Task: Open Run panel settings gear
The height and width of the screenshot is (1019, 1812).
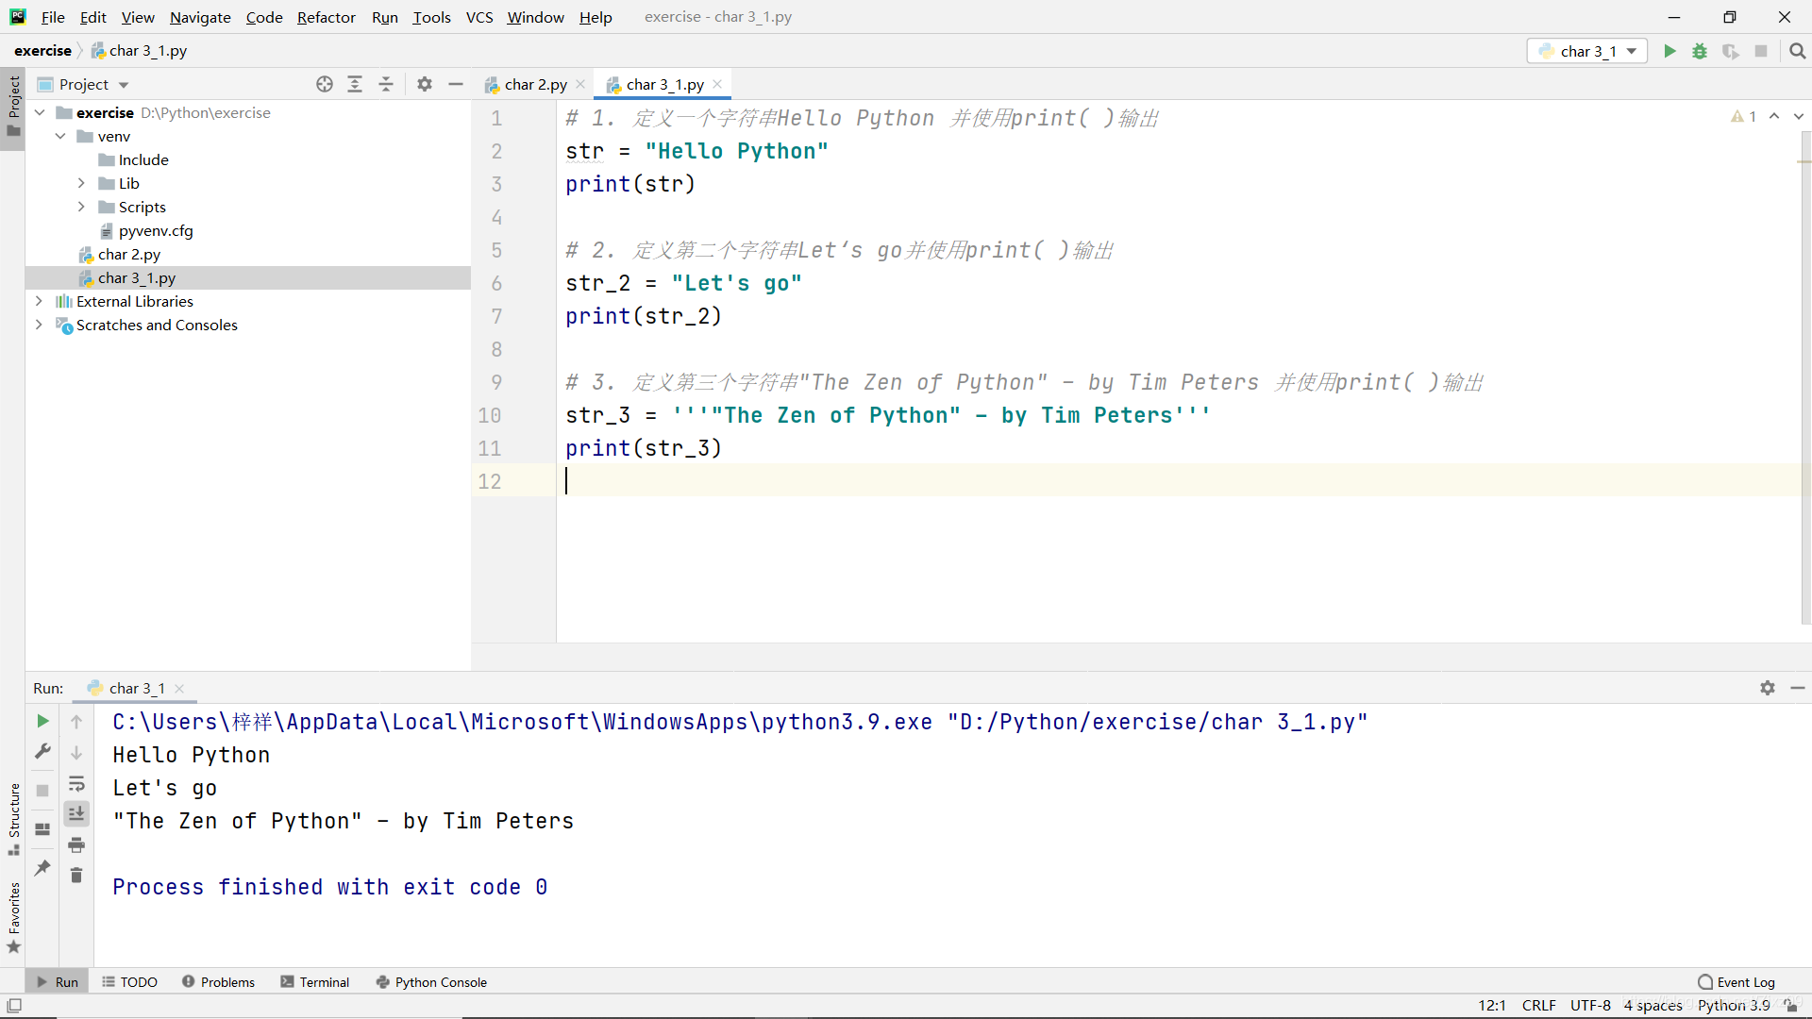Action: click(1768, 688)
